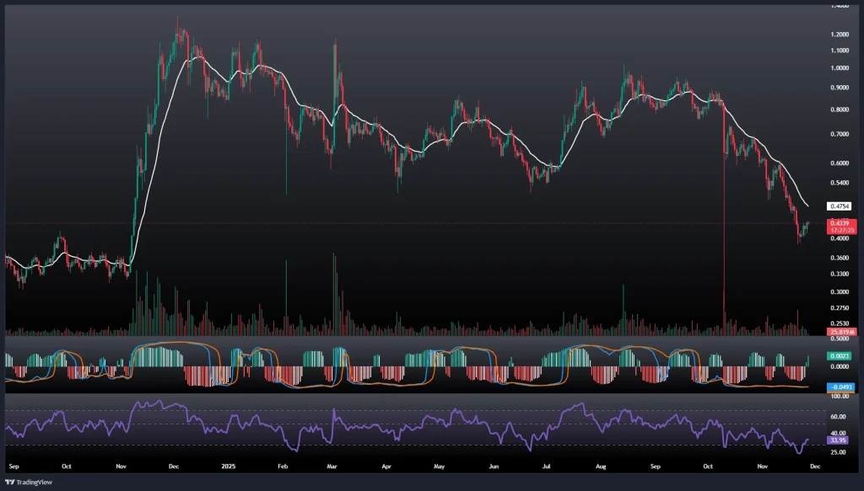Click the 0.3000 price scale level
Viewport: 864px width, 491px height.
pos(839,291)
